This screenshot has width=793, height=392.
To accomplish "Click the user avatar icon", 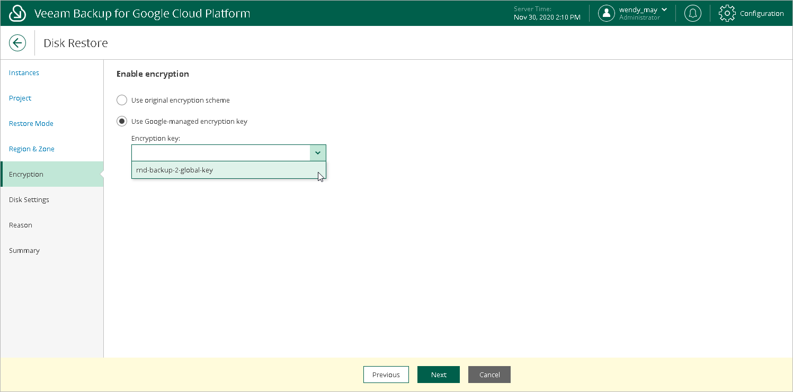I will pos(606,13).
